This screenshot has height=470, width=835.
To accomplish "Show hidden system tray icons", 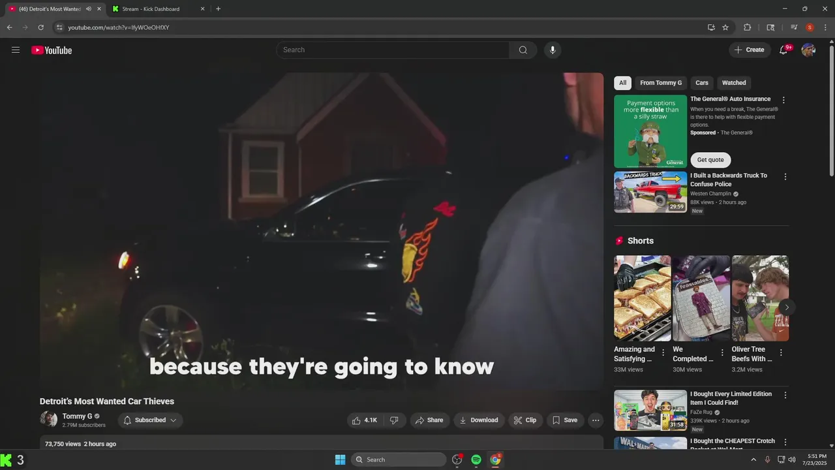I will pos(753,460).
